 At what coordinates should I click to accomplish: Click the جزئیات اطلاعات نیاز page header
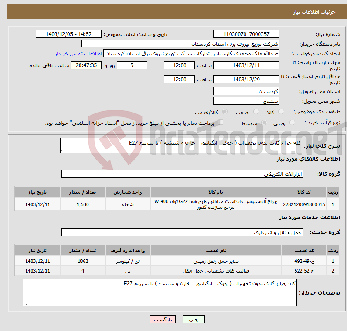(x=177, y=11)
